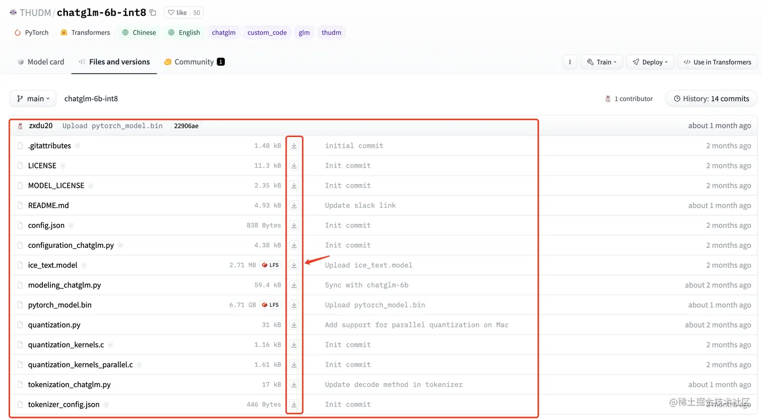
Task: Open the Model card tab
Action: coord(41,62)
